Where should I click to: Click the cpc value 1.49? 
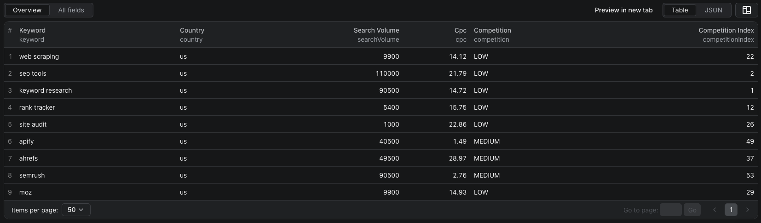pyautogui.click(x=460, y=141)
